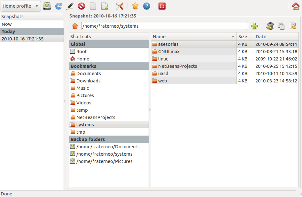Edit the snapshot name with pencil icon
Viewport: 302px width, 197px height.
point(70,6)
